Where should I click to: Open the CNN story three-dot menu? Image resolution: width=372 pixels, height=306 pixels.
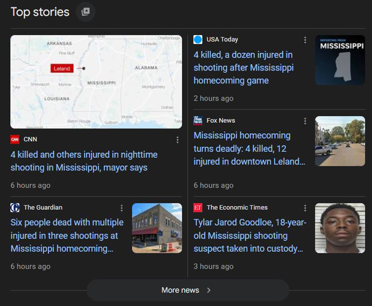(177, 140)
